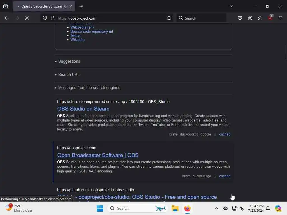Click the Firefox taskbar icon
The height and width of the screenshot is (215, 287).
(187, 208)
